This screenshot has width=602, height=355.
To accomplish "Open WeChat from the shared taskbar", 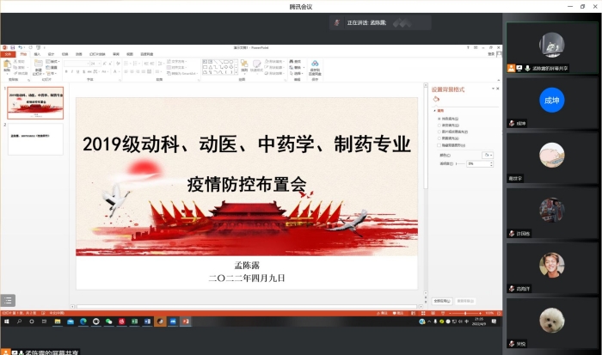I will point(108,321).
